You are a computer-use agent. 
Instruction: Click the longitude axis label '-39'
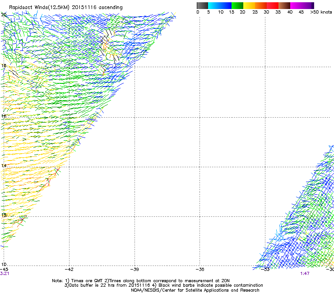point(135,270)
